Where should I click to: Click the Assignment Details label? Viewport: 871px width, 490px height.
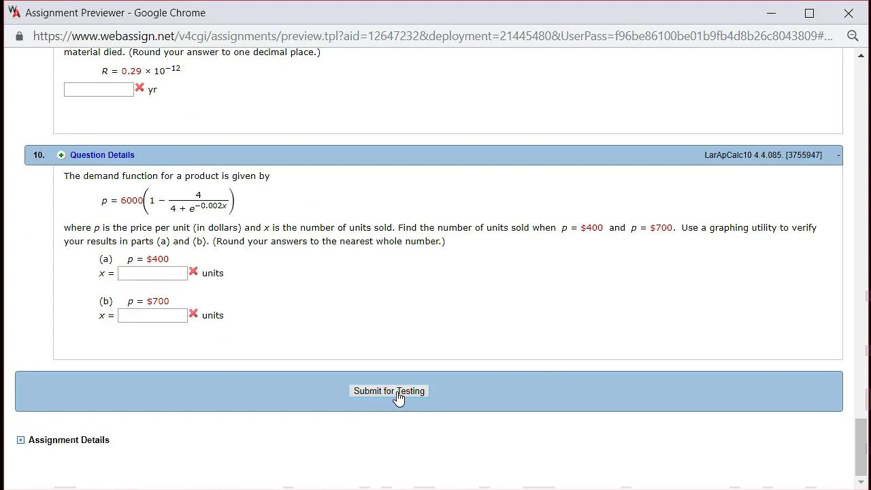69,440
